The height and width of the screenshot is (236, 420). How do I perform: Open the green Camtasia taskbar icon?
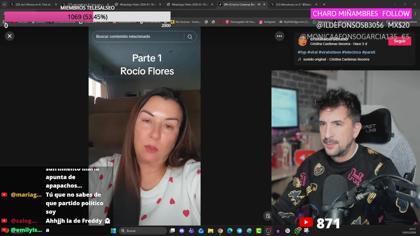point(259,231)
